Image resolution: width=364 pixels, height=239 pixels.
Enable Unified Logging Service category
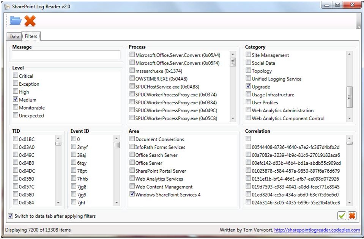[248, 79]
